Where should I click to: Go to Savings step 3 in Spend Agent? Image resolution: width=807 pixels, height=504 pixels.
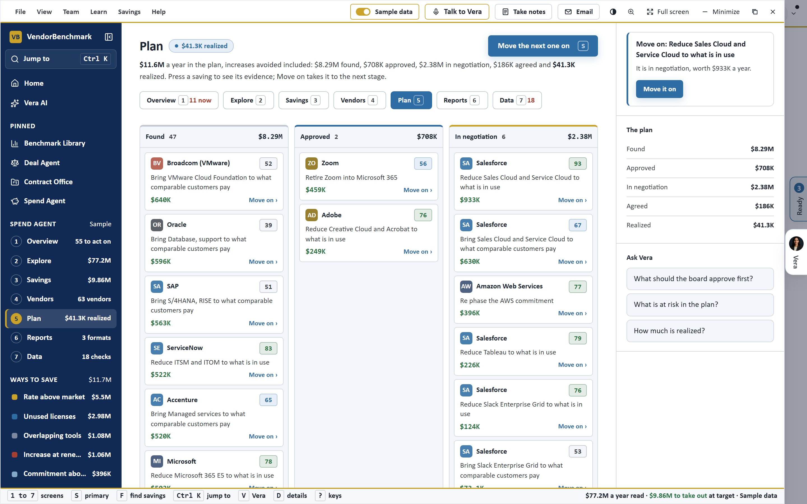(x=61, y=280)
